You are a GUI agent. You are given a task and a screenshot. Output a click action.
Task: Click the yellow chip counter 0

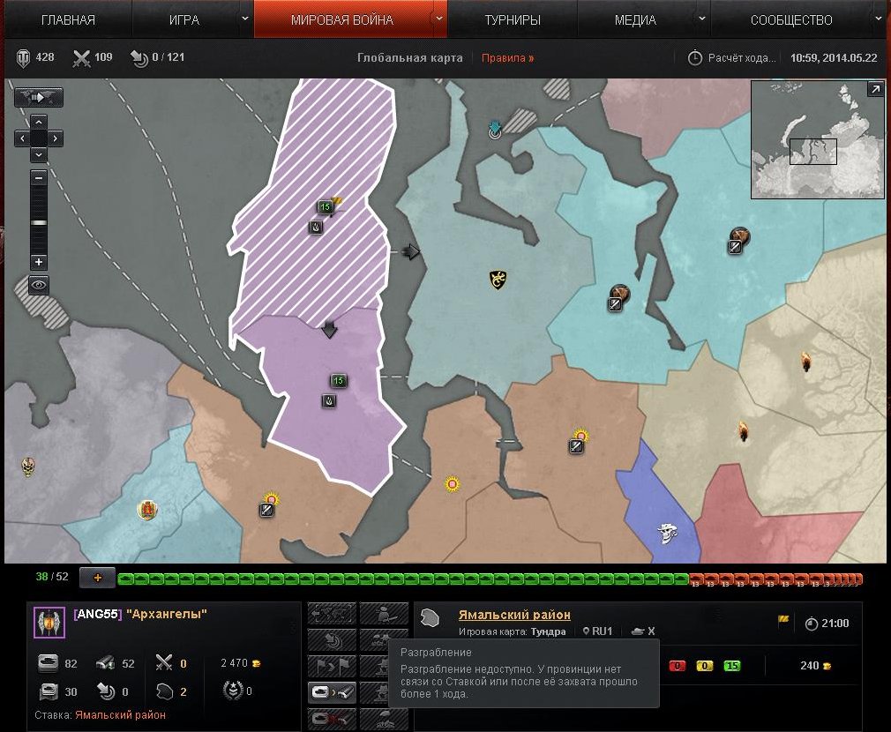pyautogui.click(x=705, y=666)
